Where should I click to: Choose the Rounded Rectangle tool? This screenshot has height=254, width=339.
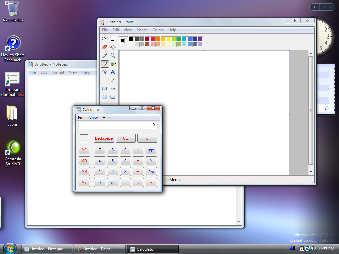pos(113,97)
